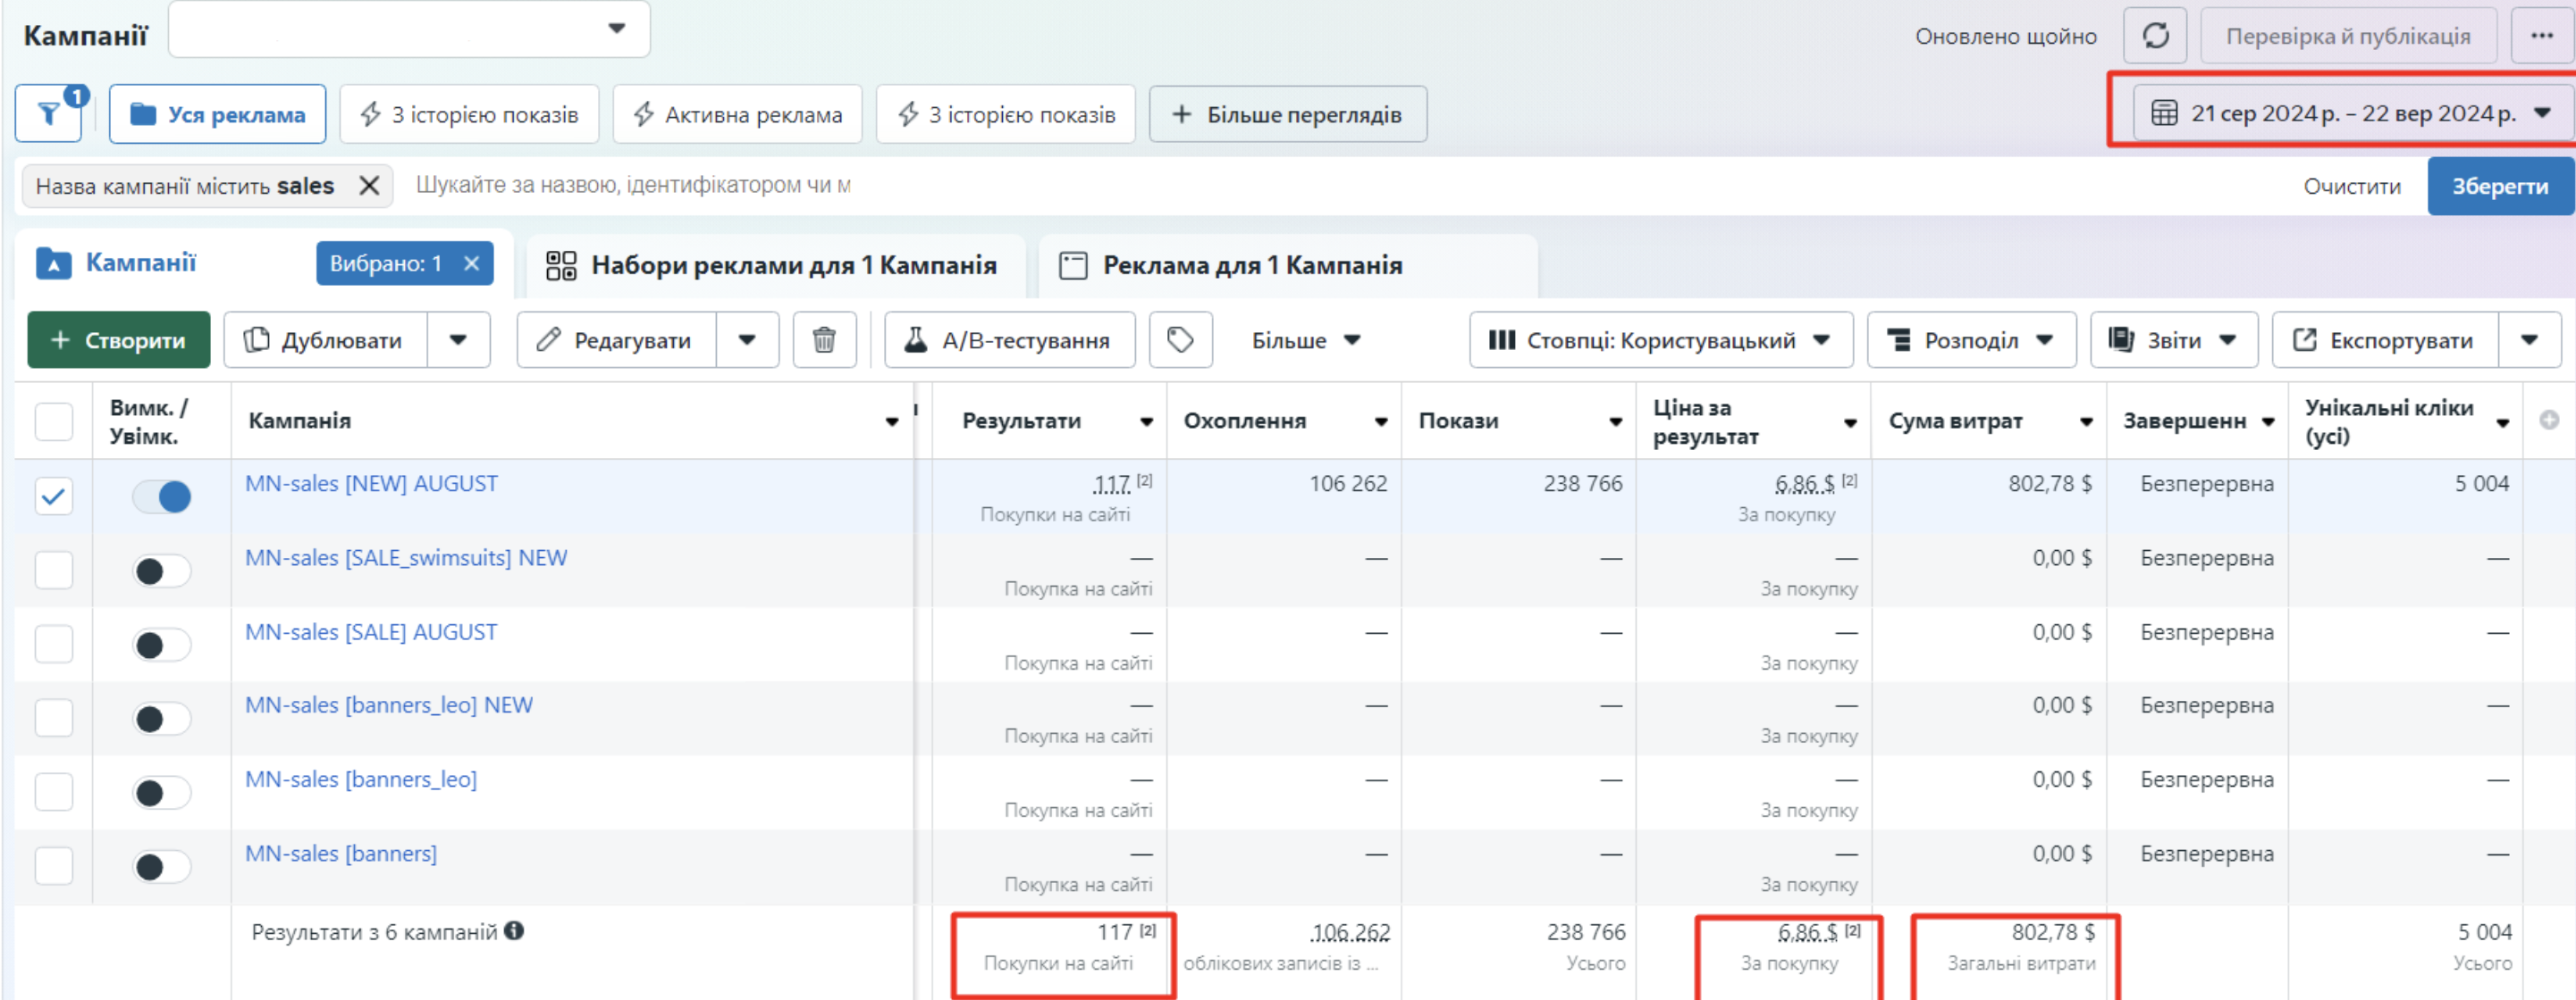Open the Звіти reports dropdown
The width and height of the screenshot is (2576, 1000).
(2173, 339)
